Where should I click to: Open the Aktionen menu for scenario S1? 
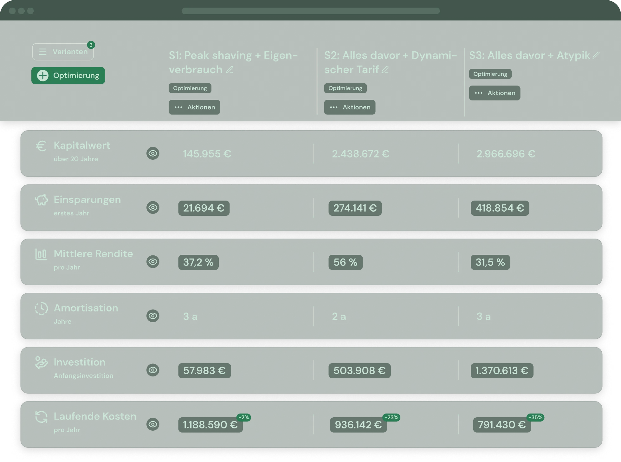(x=194, y=107)
